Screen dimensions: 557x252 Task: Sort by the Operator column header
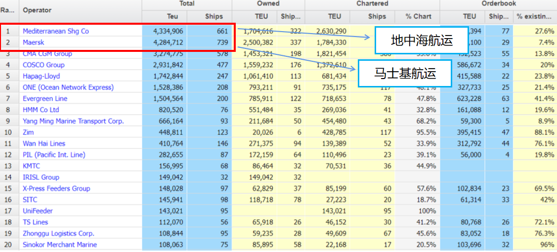(37, 10)
